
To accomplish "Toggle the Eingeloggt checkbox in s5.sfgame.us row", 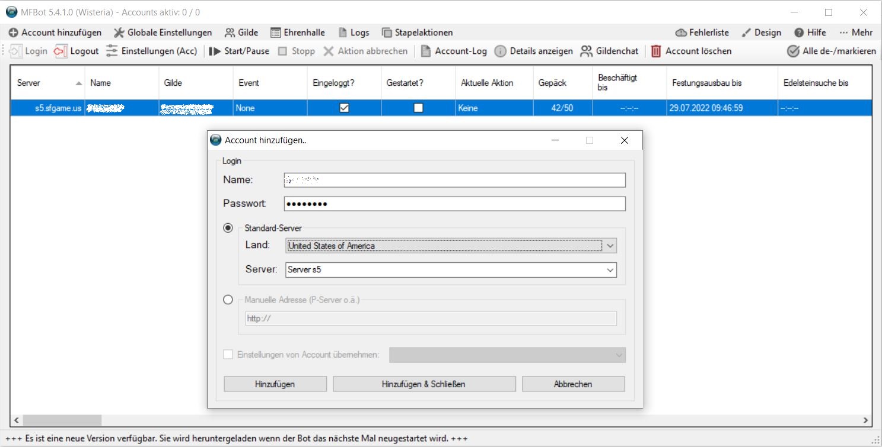I will tap(344, 108).
